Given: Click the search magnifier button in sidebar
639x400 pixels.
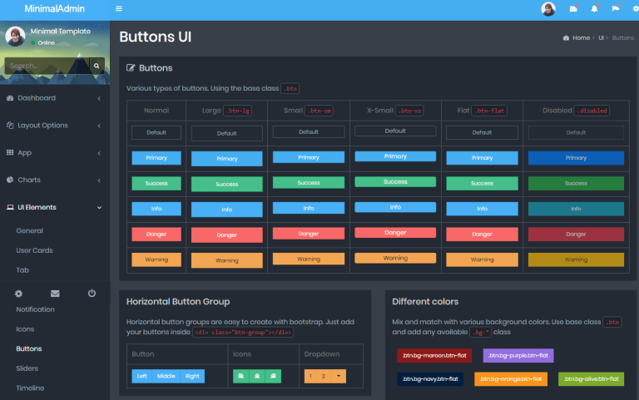Looking at the screenshot, I should pos(97,66).
